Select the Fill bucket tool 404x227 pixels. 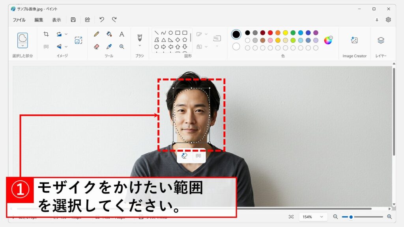tap(109, 34)
